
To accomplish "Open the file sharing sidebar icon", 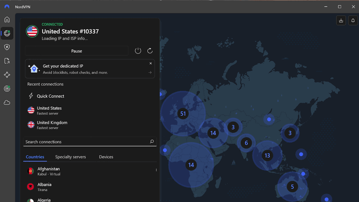I will click(x=7, y=61).
